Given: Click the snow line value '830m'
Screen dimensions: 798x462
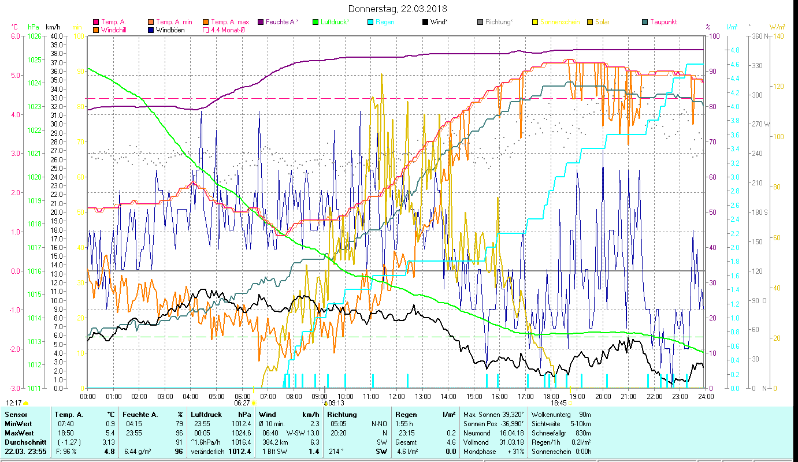Looking at the screenshot, I should point(583,433).
